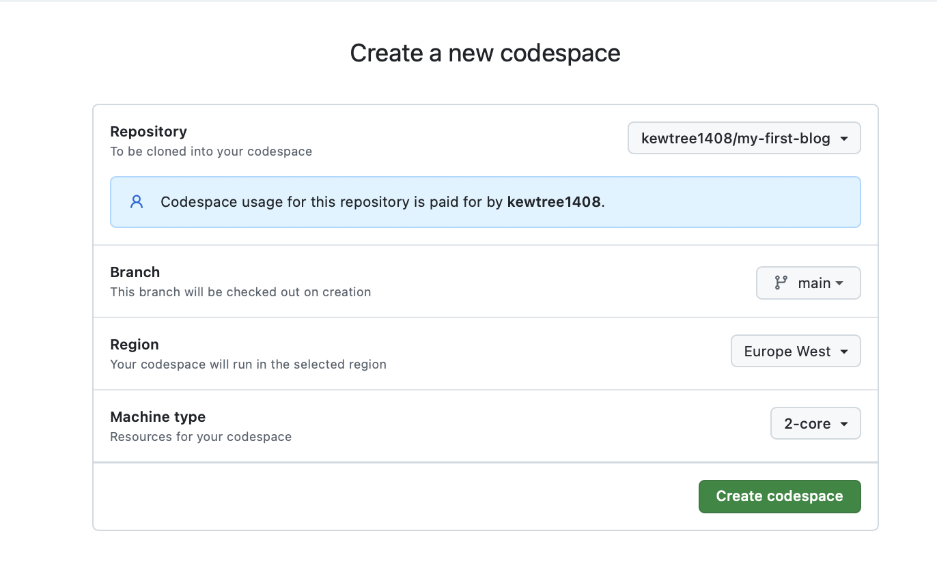Click the git branch icon beside main
The width and height of the screenshot is (937, 572).
[781, 283]
